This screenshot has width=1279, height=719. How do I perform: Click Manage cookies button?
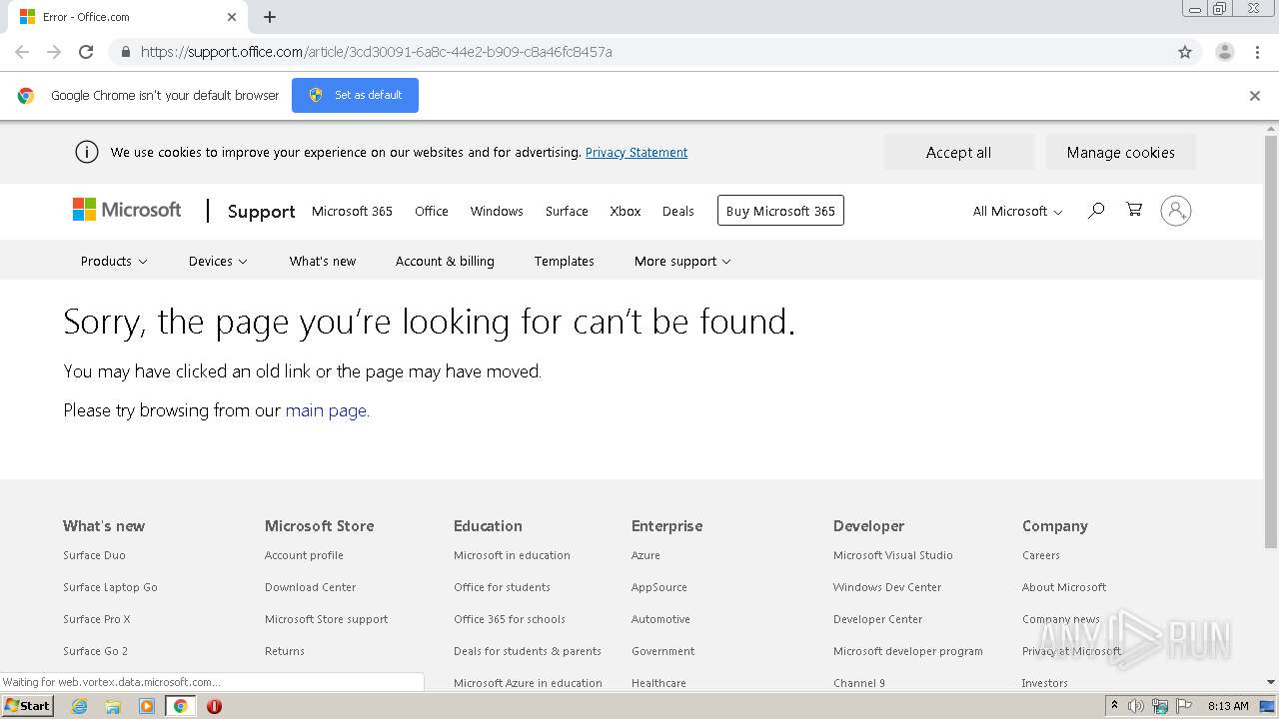click(x=1120, y=152)
